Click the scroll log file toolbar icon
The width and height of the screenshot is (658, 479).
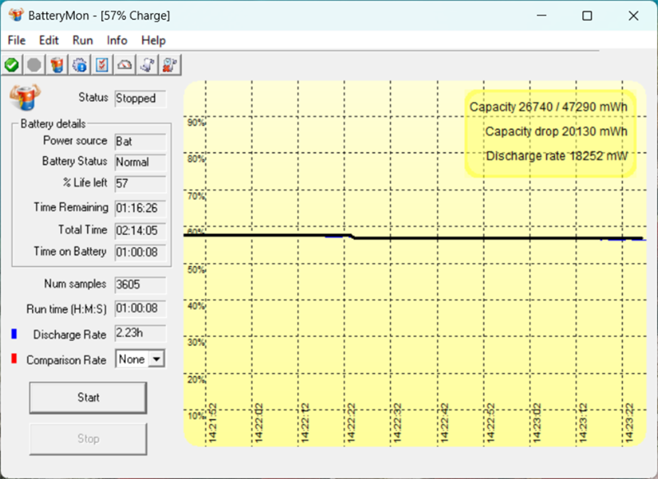(x=147, y=66)
